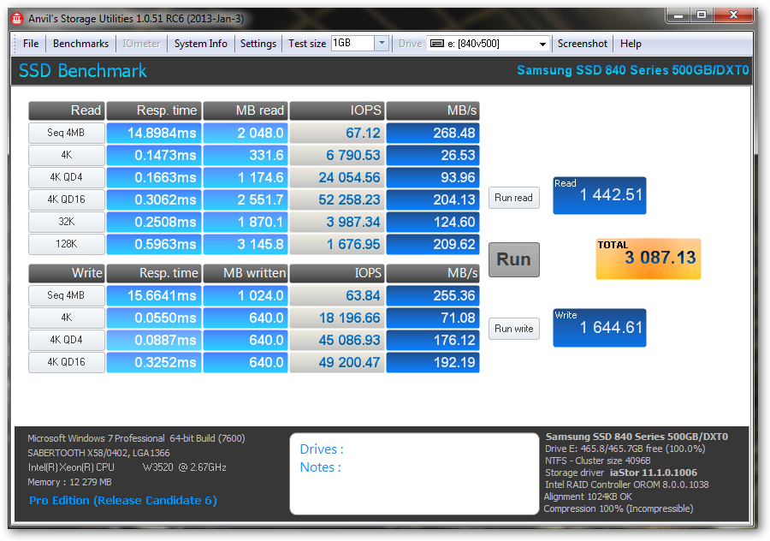Click the 3 145.8 MB read cell

click(246, 244)
